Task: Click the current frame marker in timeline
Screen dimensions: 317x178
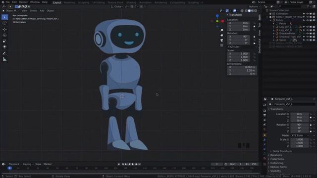Action: pyautogui.click(x=9, y=168)
